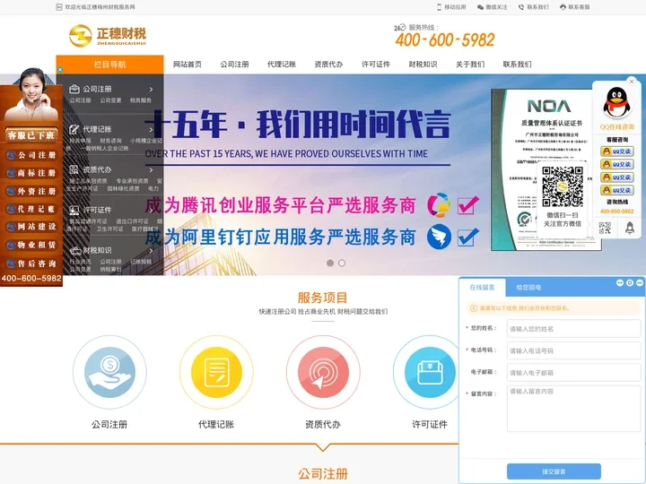646x484 pixels.
Task: Focus the 电子邮箱 email input field
Action: 574,373
